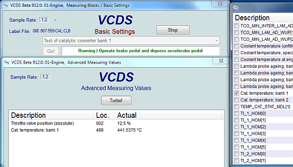293x167 pixels.
Task: Click location value 002
Action: click(100, 123)
